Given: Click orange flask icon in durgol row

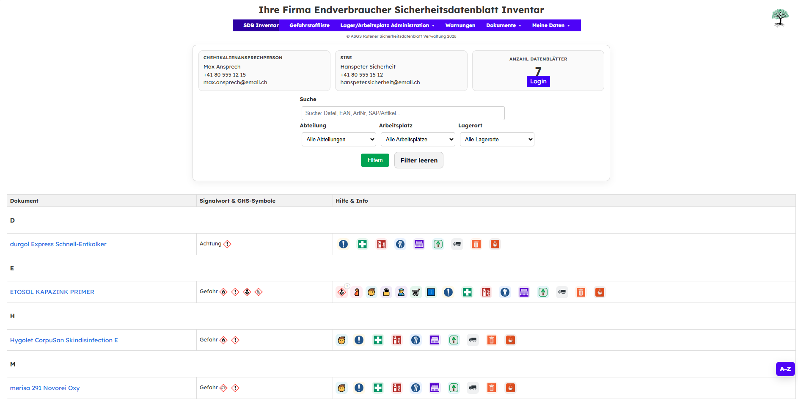Looking at the screenshot, I should (495, 244).
